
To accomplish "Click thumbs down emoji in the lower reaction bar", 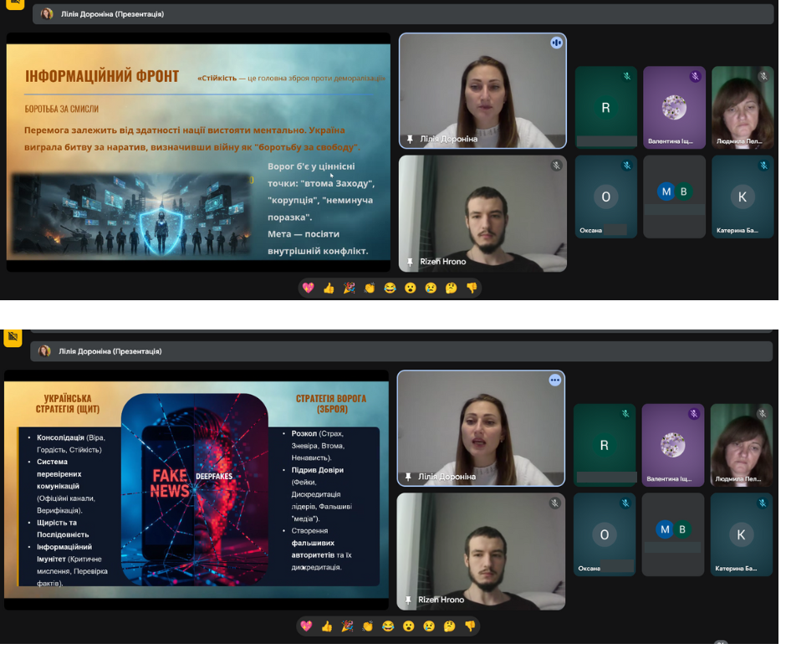I will point(470,626).
